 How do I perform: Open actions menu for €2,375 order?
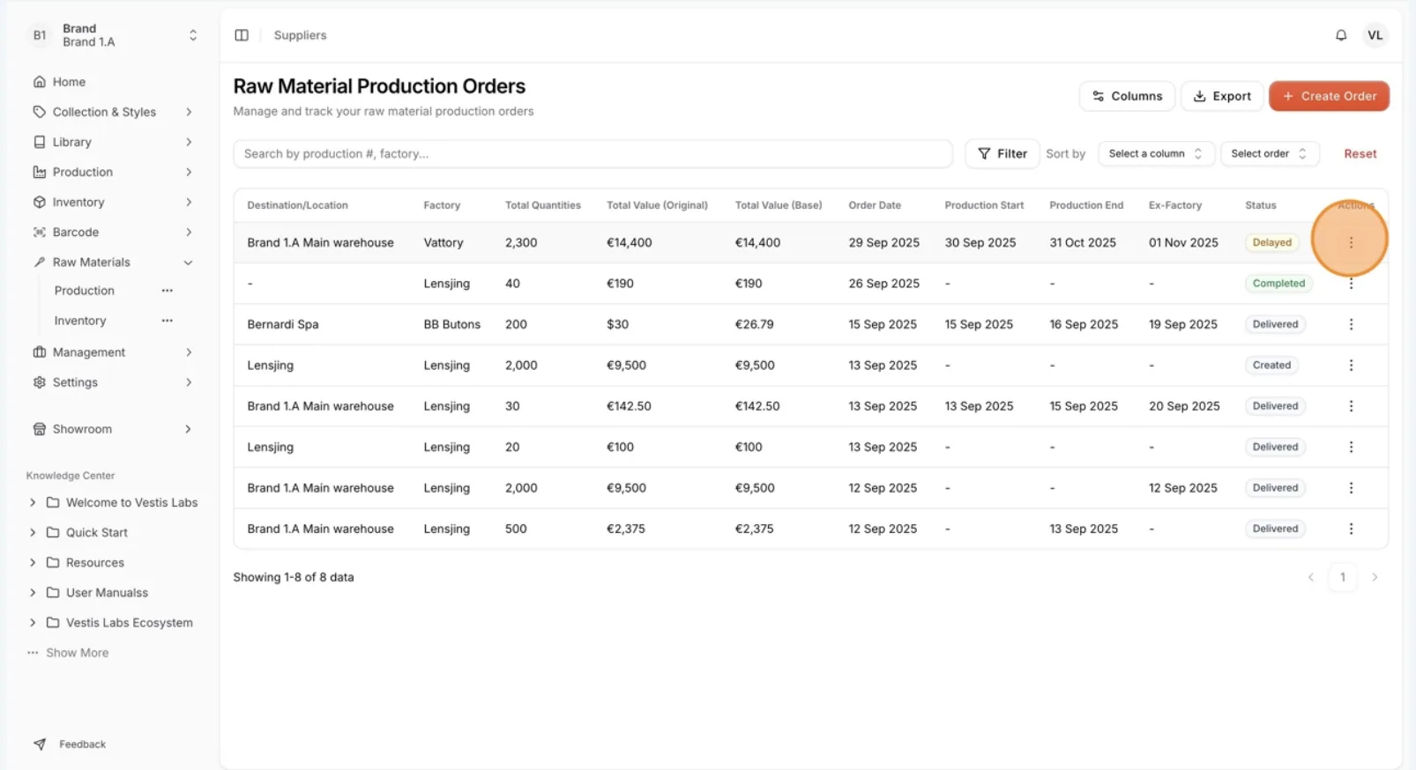tap(1351, 529)
